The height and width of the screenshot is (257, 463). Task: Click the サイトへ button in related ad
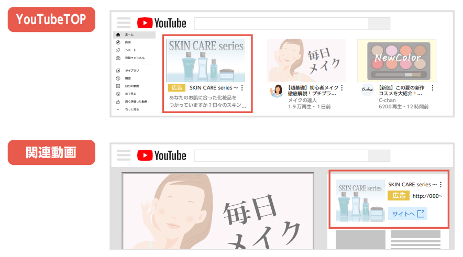pos(407,214)
